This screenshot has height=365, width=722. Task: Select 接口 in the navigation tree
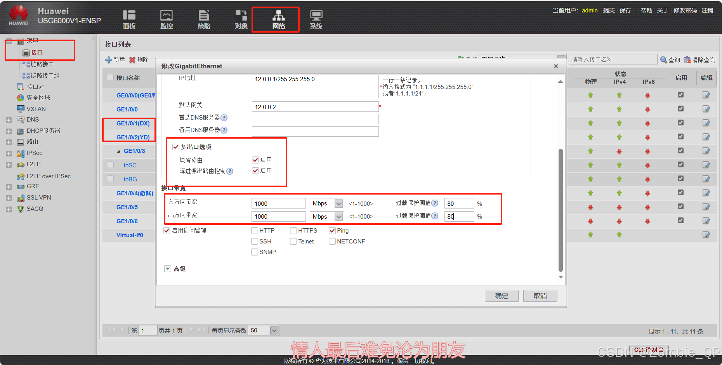coord(37,52)
